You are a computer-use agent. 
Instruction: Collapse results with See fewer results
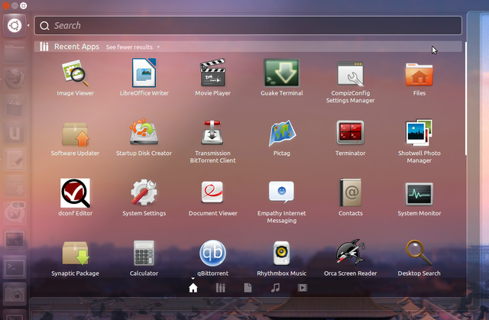click(x=133, y=47)
